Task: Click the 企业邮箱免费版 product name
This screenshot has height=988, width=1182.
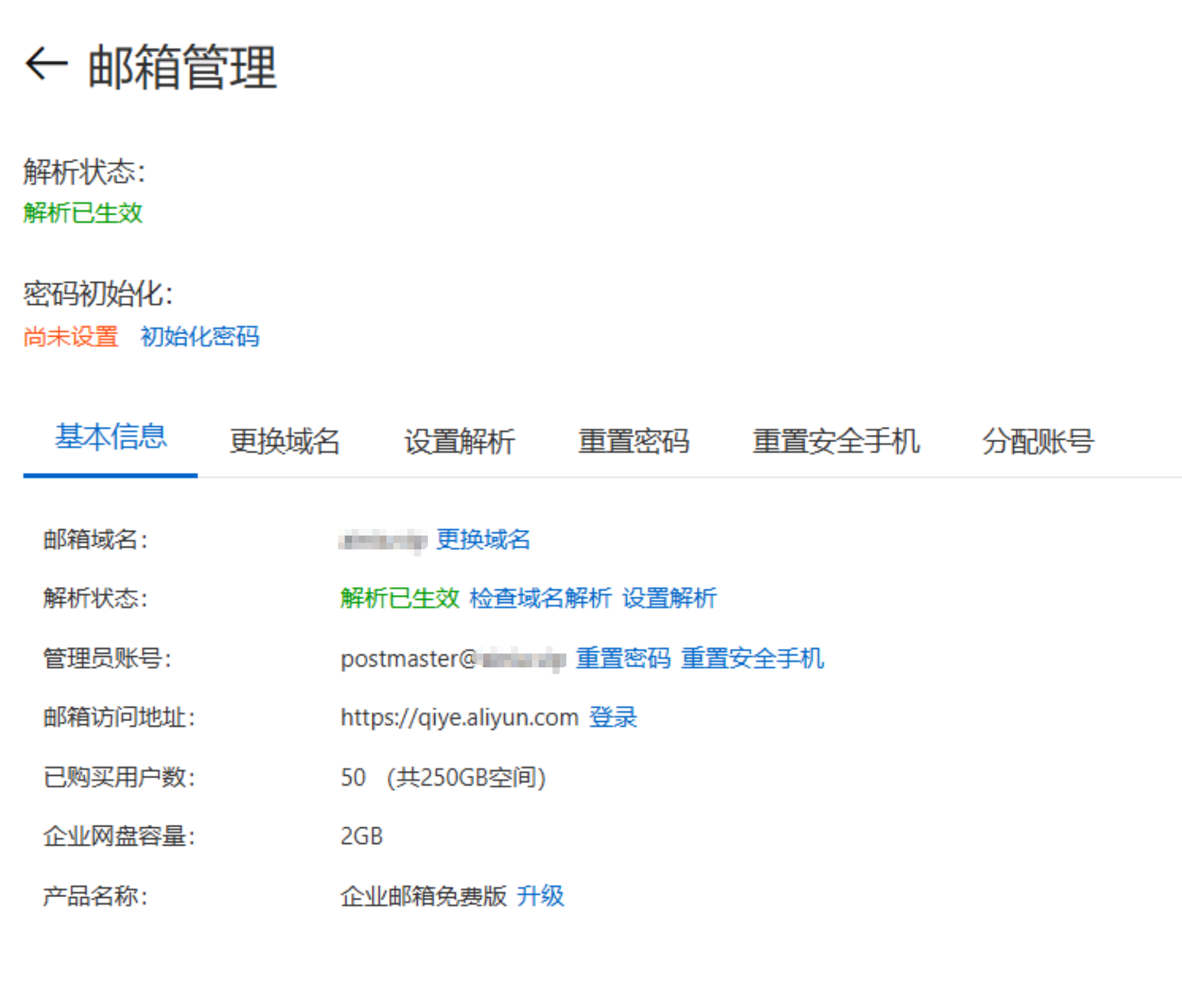Action: 423,896
